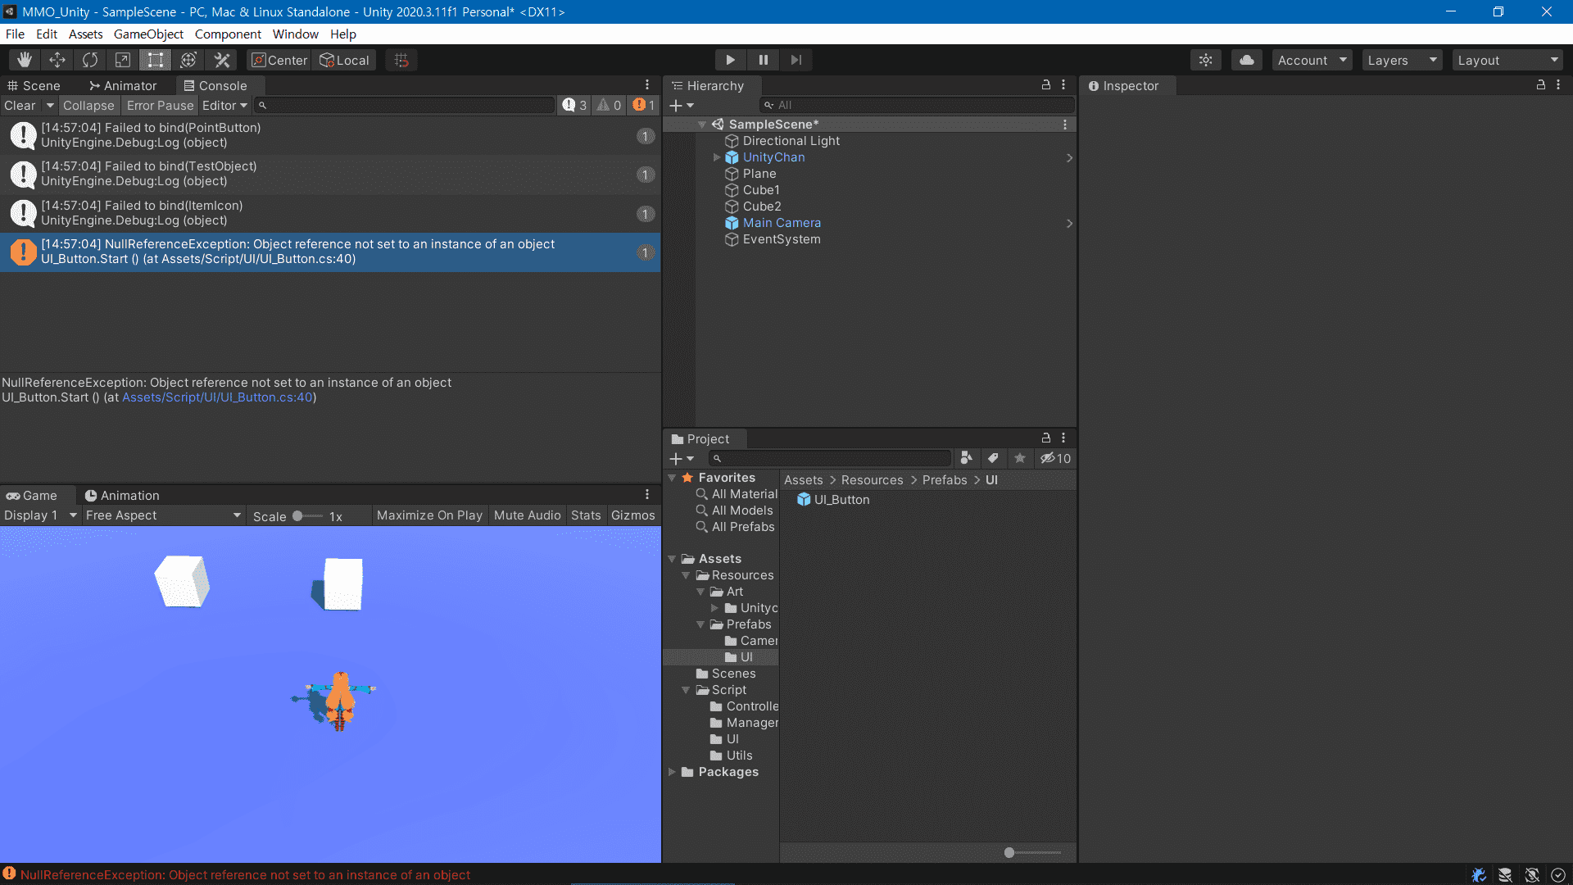Switch to the Scene tab
The width and height of the screenshot is (1573, 885).
pos(34,85)
